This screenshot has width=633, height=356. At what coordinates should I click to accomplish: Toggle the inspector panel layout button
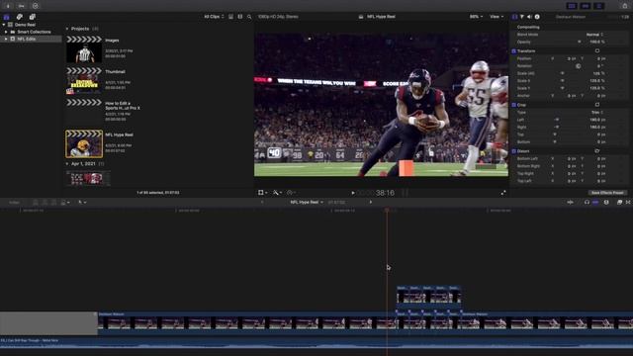[x=599, y=6]
